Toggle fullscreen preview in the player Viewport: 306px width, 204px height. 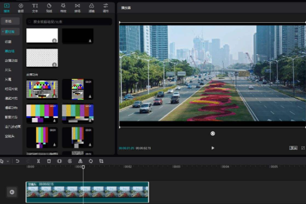coord(302,148)
